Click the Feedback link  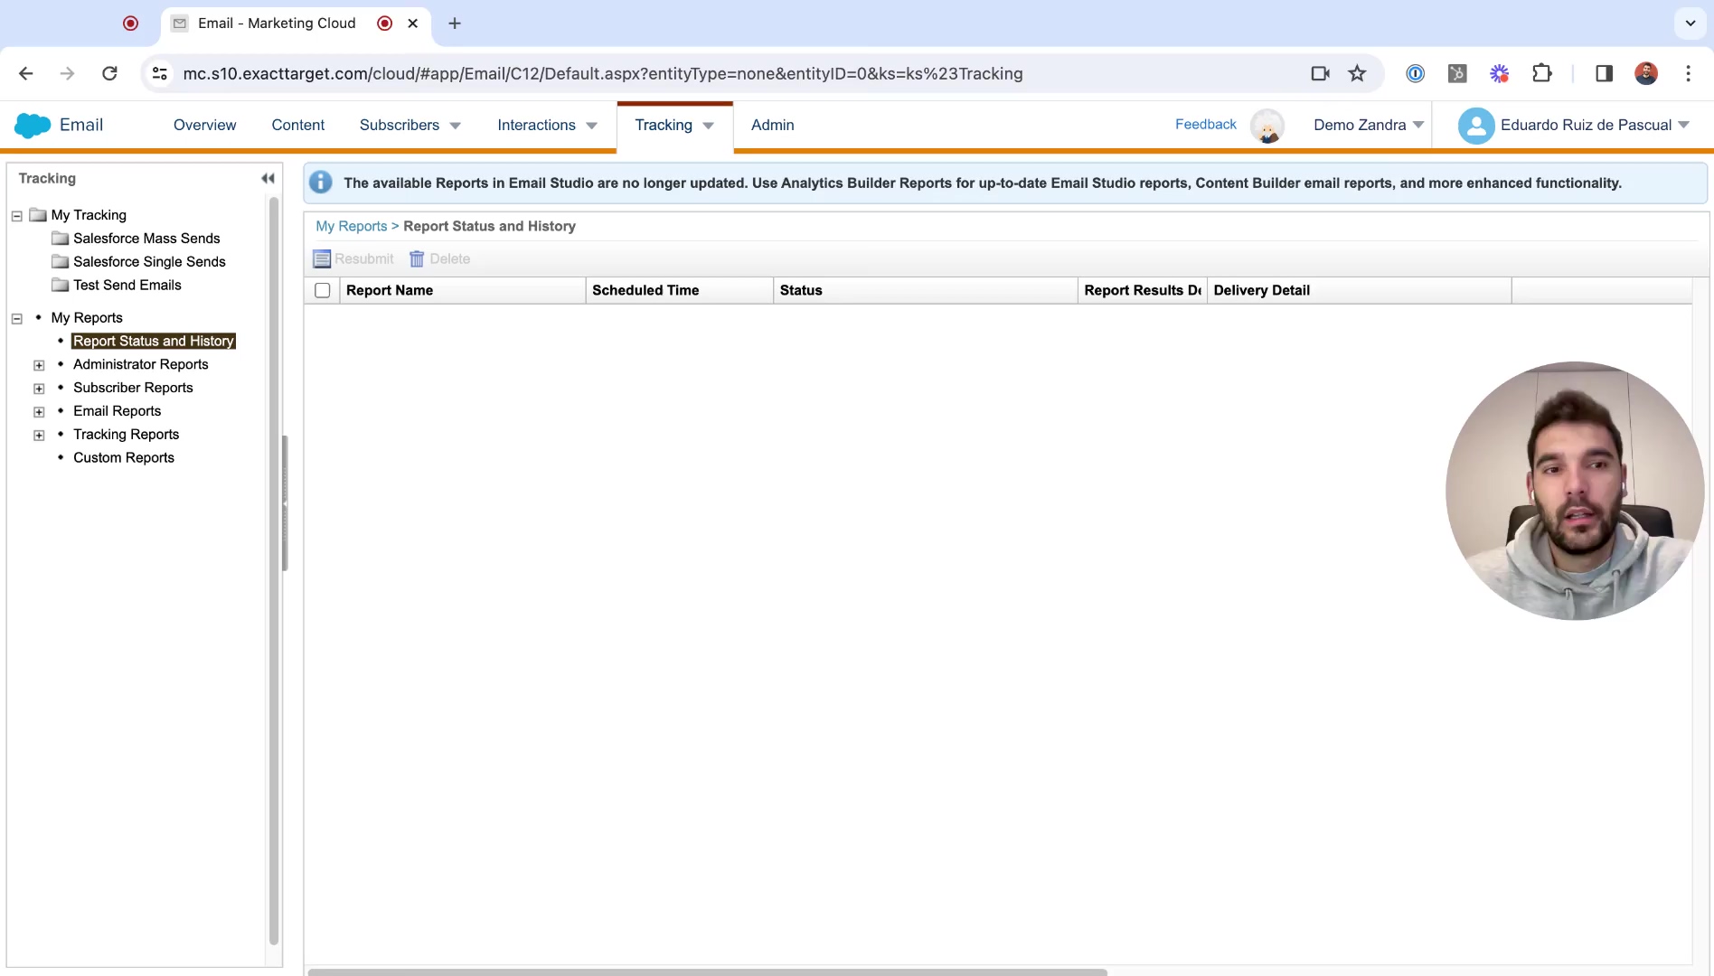(1206, 125)
